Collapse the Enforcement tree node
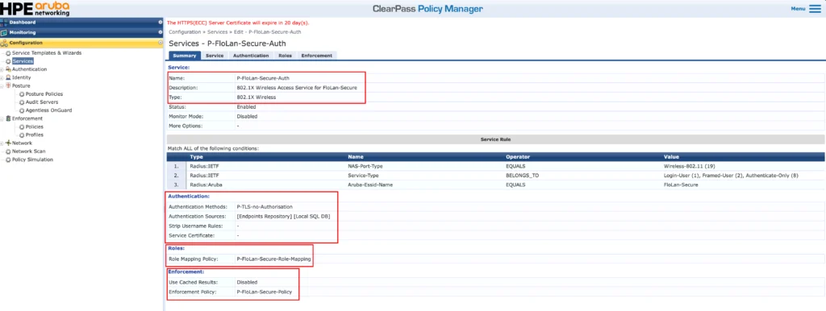Image resolution: width=826 pixels, height=311 pixels. [x=2, y=119]
